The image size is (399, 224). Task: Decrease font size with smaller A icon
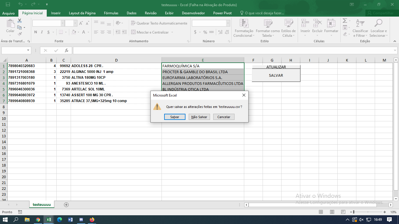(87, 23)
